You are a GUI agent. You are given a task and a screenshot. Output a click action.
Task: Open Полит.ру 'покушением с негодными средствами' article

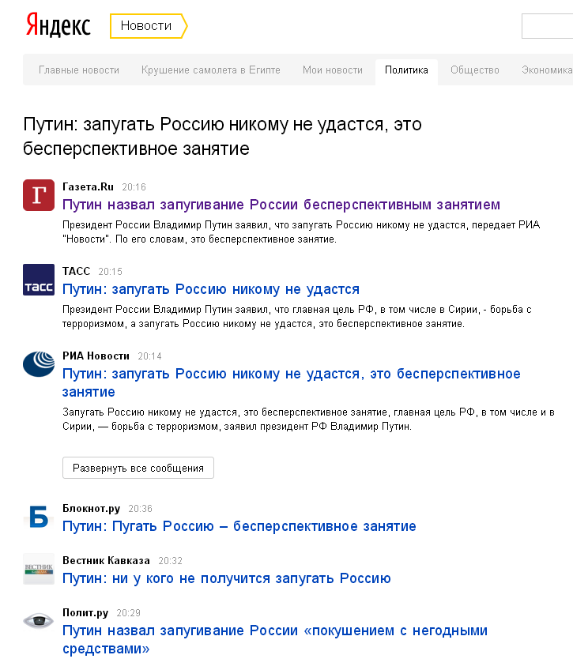[275, 639]
